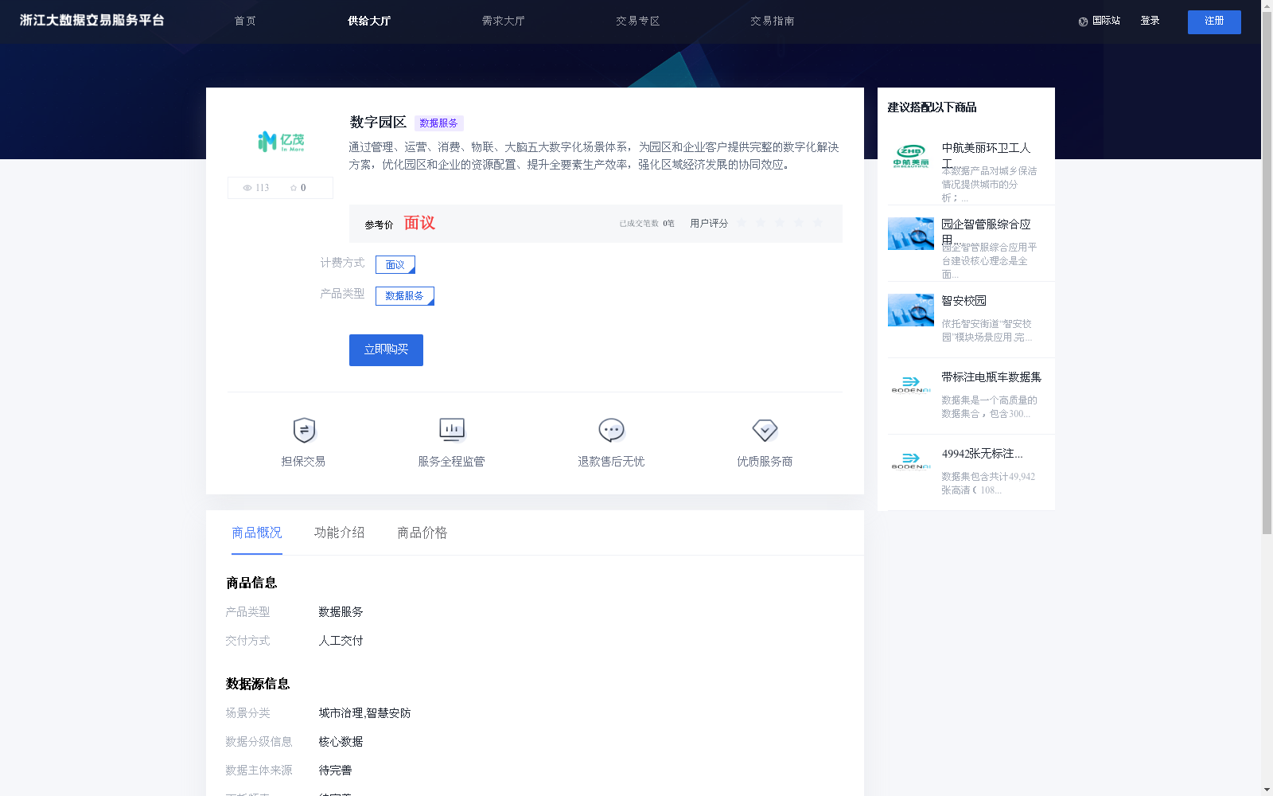Switch to the 功能介绍 tab
Image resolution: width=1273 pixels, height=796 pixels.
(x=340, y=533)
